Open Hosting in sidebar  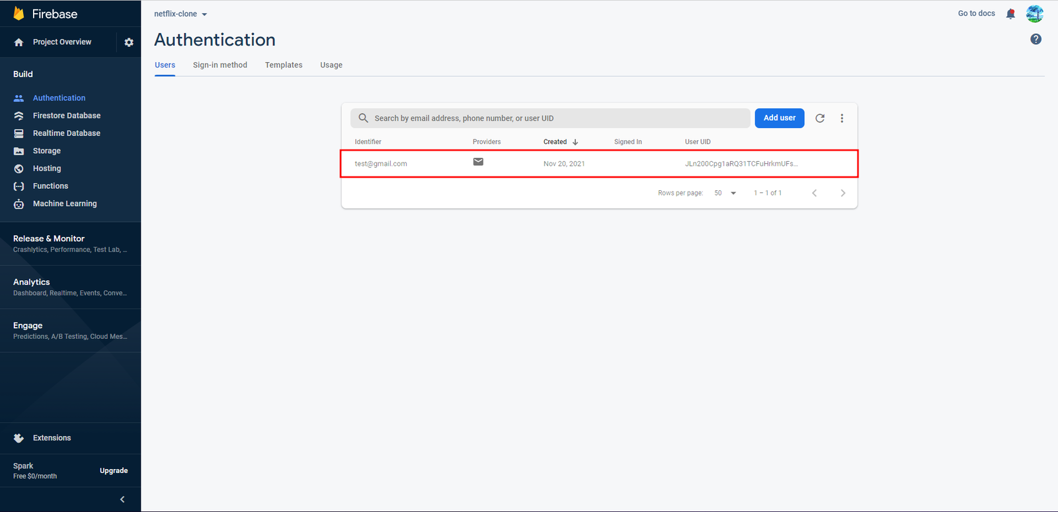coord(47,168)
